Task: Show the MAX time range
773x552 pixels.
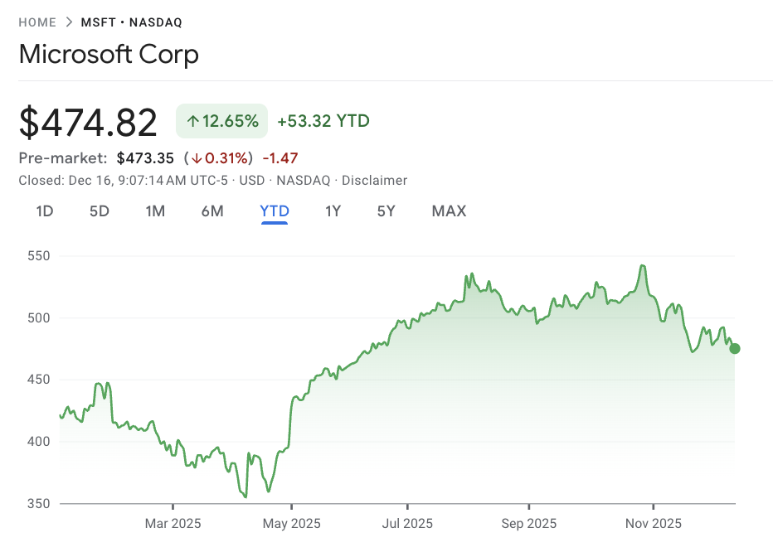Action: 449,211
